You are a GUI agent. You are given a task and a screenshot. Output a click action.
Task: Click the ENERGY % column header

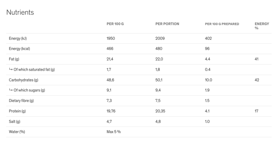point(262,26)
